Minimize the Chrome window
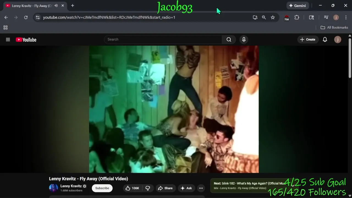The height and width of the screenshot is (198, 352). coord(320,5)
